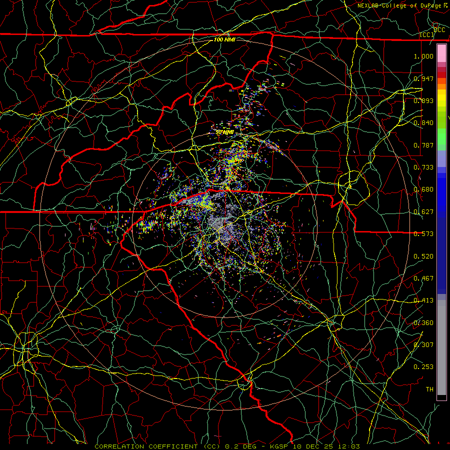Click the 0.253 scale value
The width and height of the screenshot is (450, 450).
423,367
